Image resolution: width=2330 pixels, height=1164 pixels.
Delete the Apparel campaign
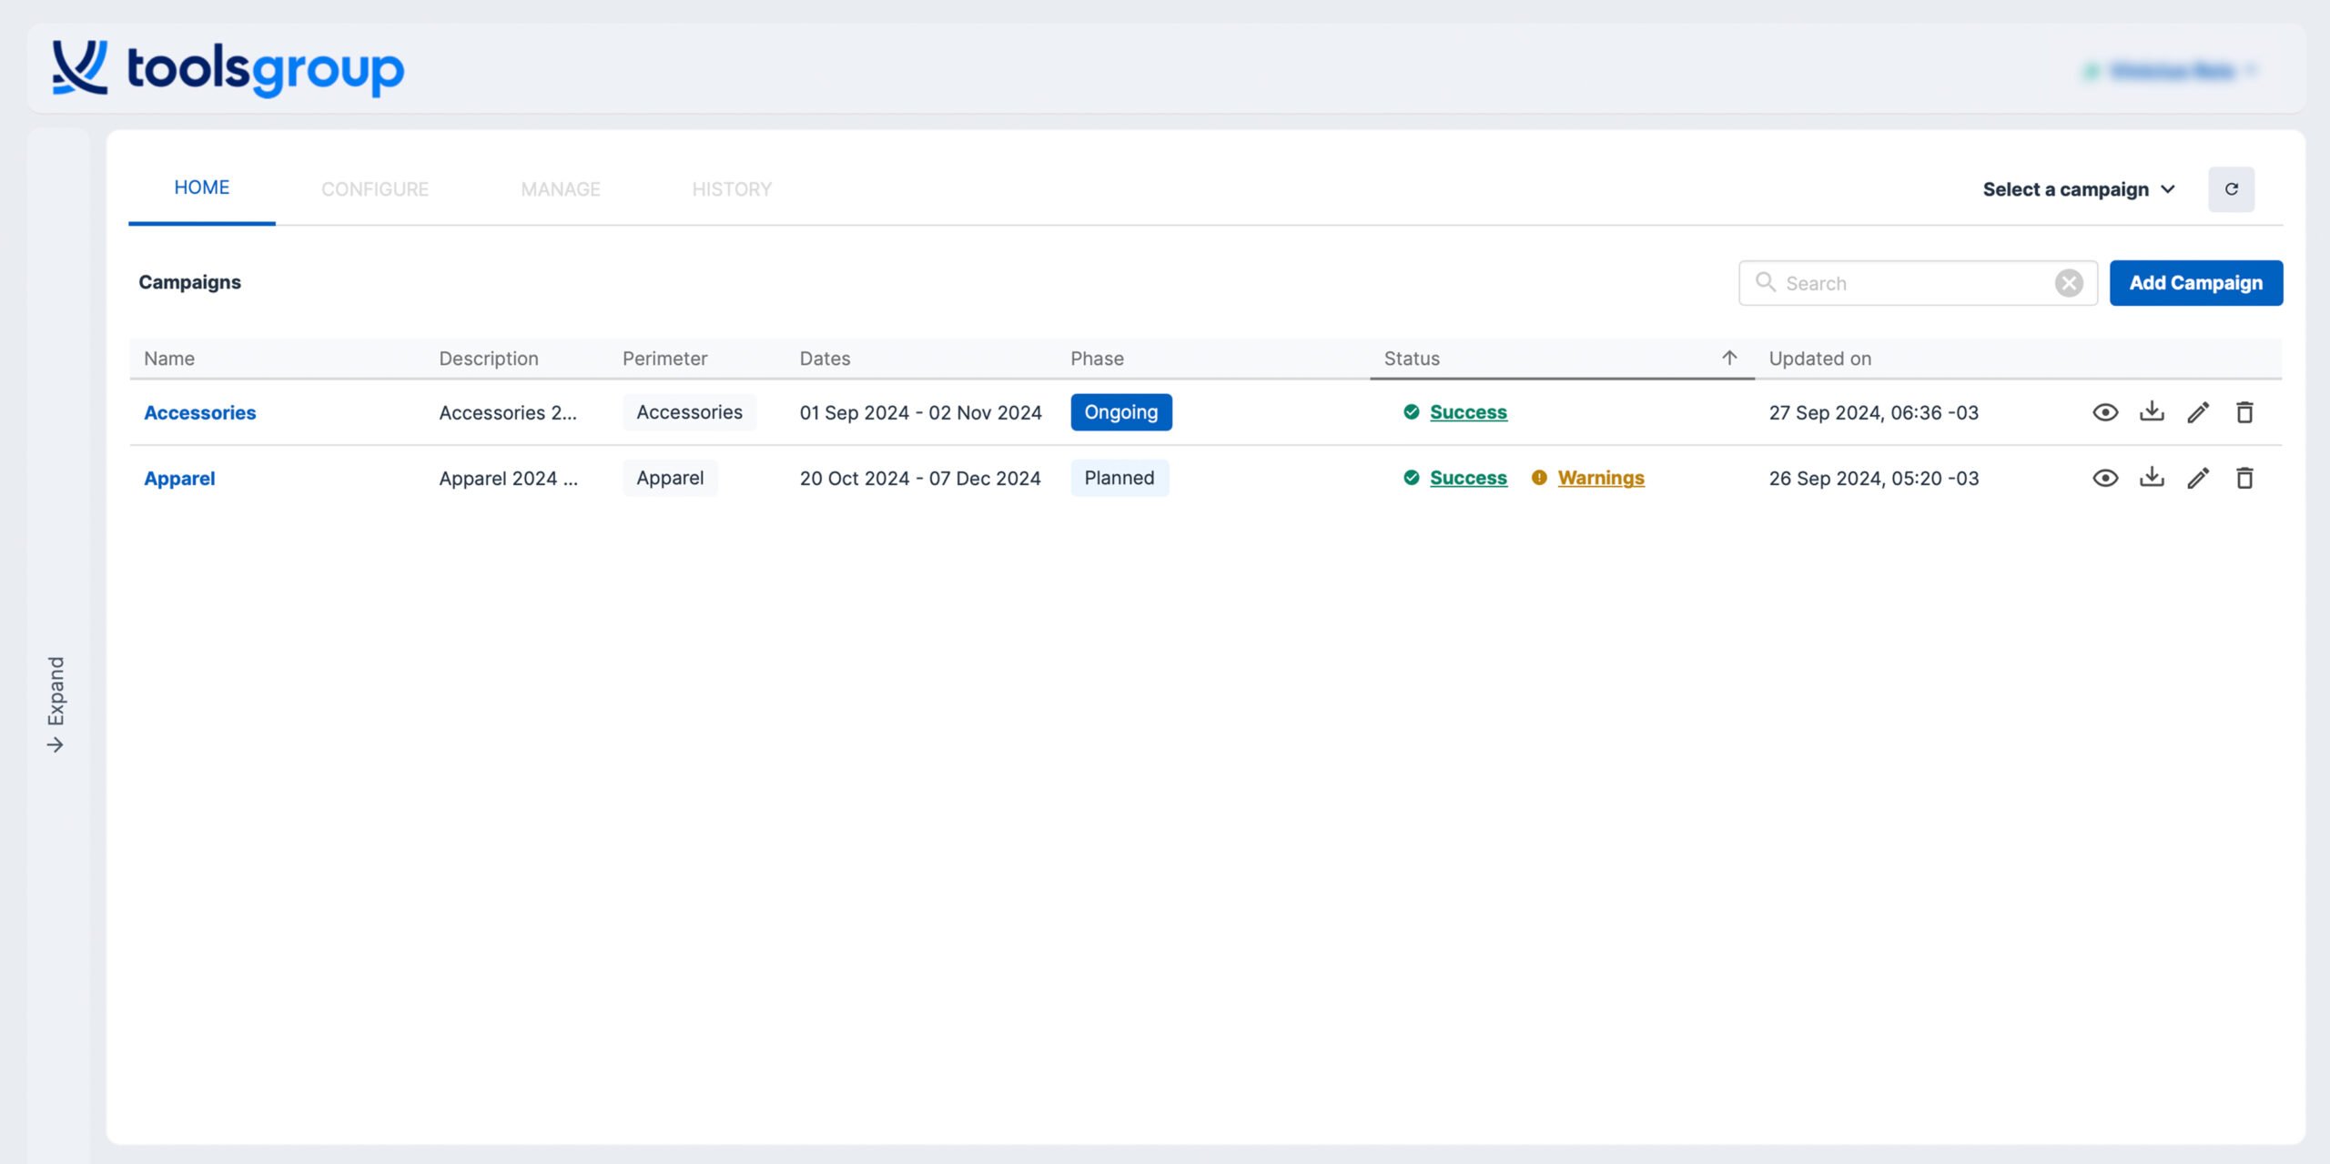tap(2244, 478)
